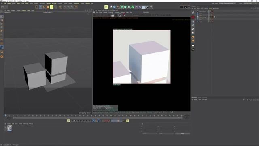Render to Picture Viewer icon
Screen dimensions: 259x146
pyautogui.click(x=185, y=7)
